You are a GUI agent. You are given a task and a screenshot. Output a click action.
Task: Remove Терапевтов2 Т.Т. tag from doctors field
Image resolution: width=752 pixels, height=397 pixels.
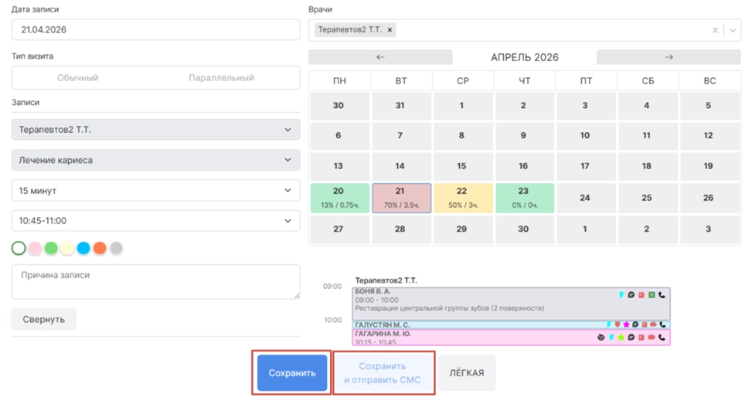click(390, 30)
